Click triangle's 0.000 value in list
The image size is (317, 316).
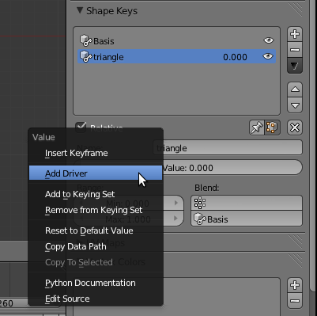point(235,57)
